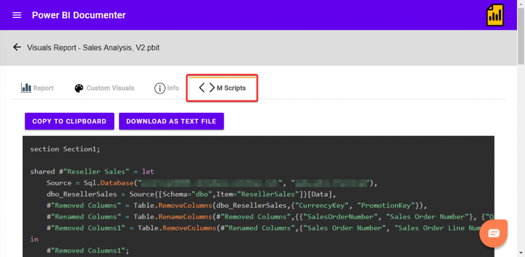The height and width of the screenshot is (257, 525).
Task: Click the dbo_ResellerSales code line
Action: pyautogui.click(x=191, y=194)
